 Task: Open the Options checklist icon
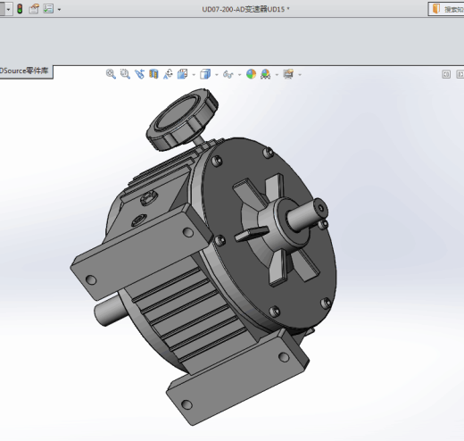pos(48,9)
